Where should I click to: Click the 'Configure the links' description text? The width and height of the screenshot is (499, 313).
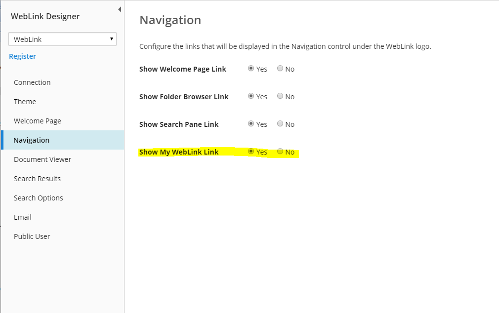coord(285,46)
